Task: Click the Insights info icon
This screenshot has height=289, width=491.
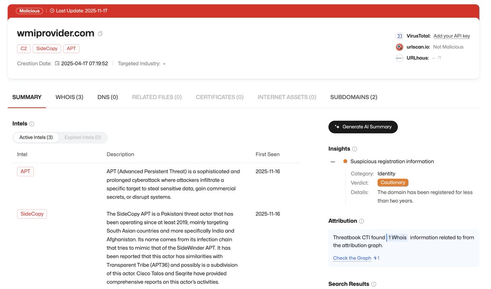Action: [355, 149]
